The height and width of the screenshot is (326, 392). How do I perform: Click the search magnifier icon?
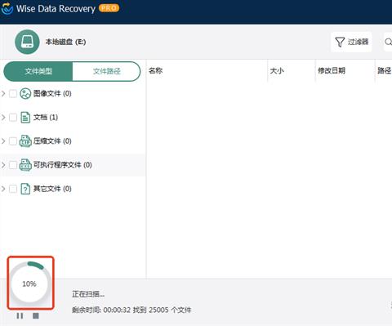389,42
